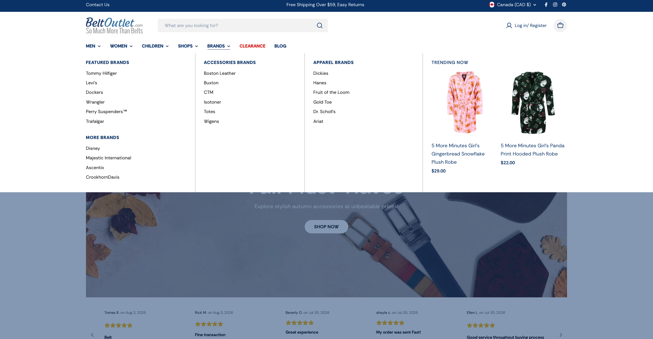Select Disney brand

93,148
